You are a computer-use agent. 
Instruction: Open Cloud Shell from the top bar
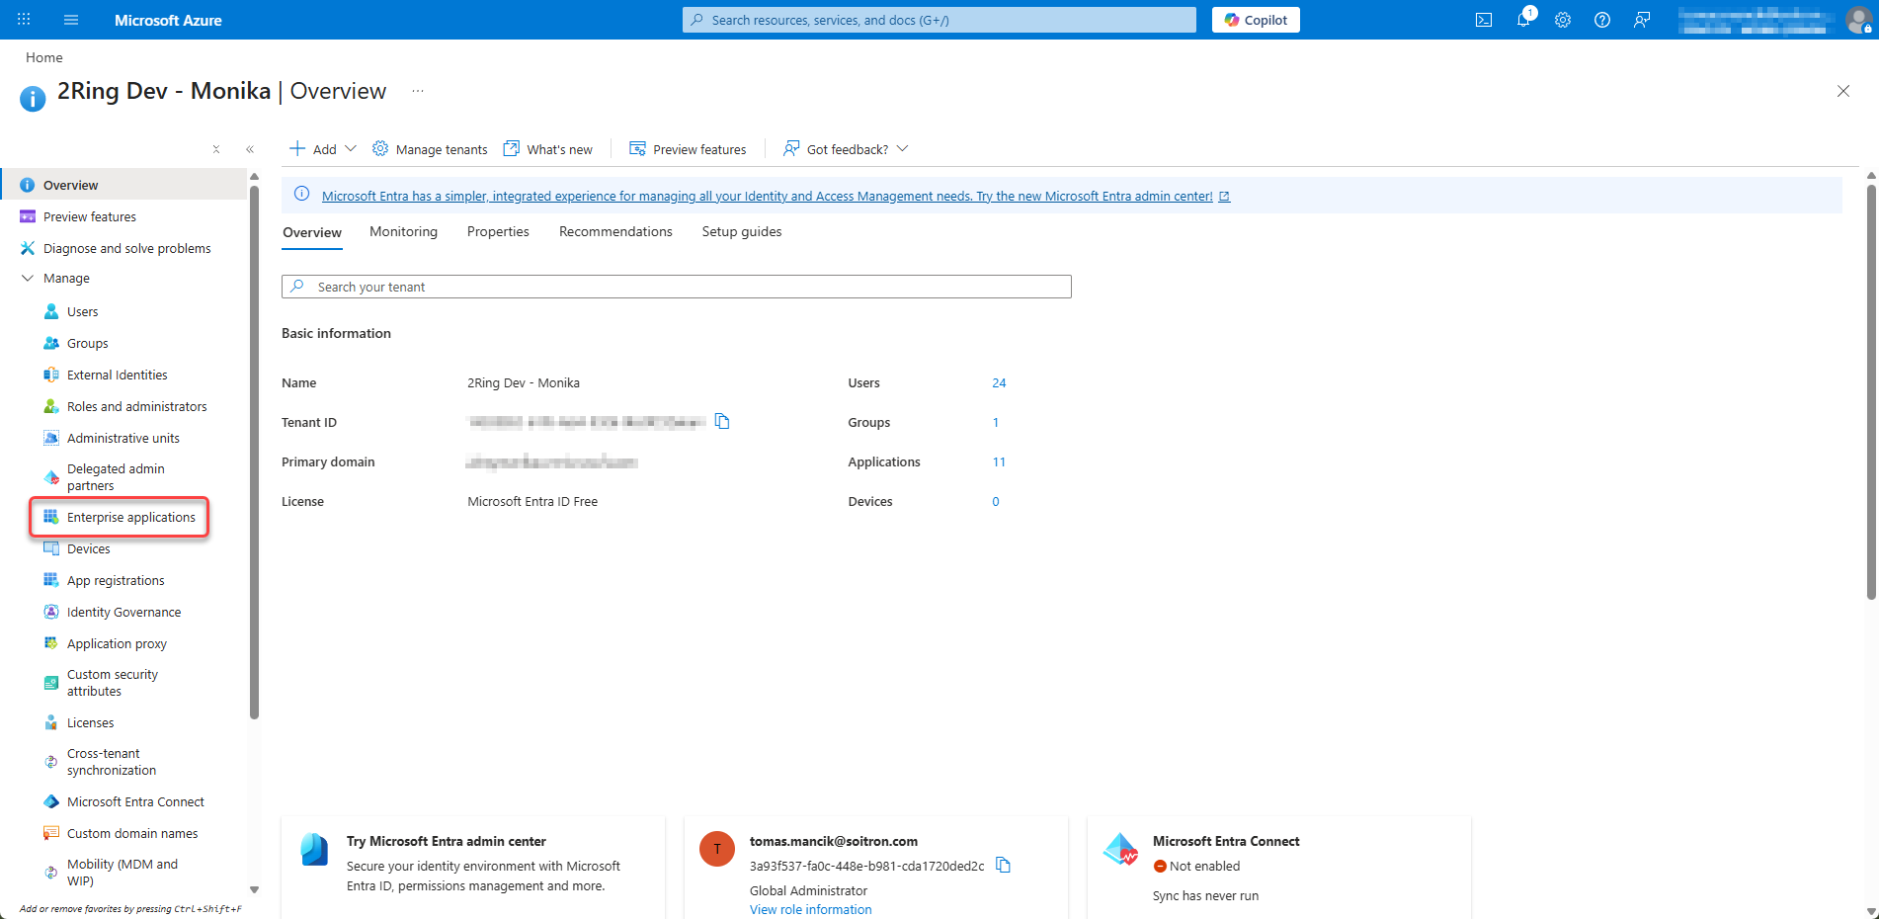1483,20
